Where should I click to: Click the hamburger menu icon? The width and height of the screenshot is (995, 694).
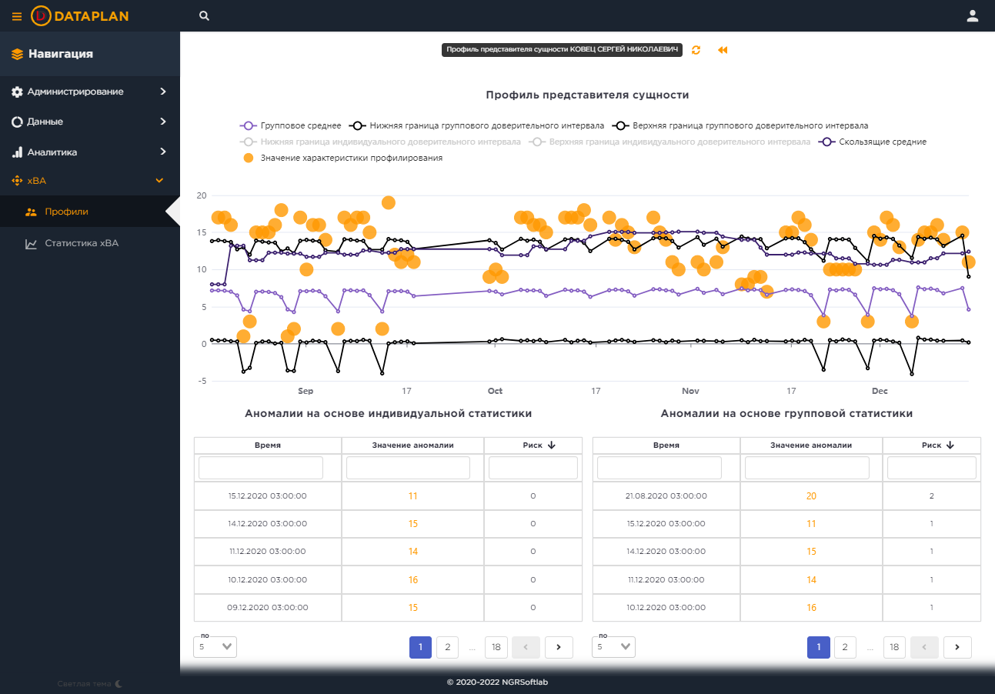(x=17, y=16)
